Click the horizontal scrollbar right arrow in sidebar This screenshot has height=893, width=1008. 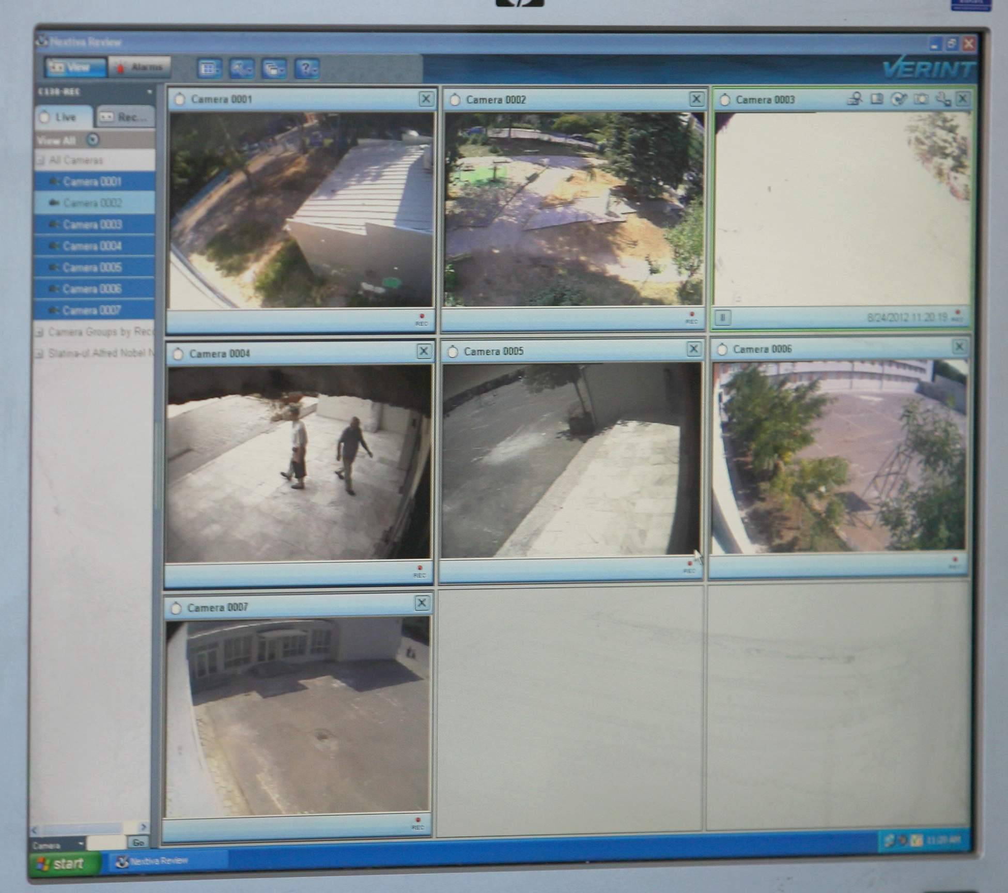[x=144, y=827]
